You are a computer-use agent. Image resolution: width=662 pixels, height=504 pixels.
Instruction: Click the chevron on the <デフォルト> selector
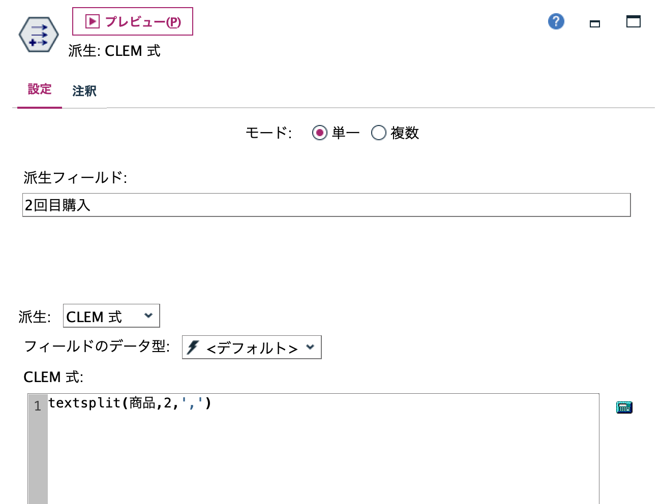(311, 347)
